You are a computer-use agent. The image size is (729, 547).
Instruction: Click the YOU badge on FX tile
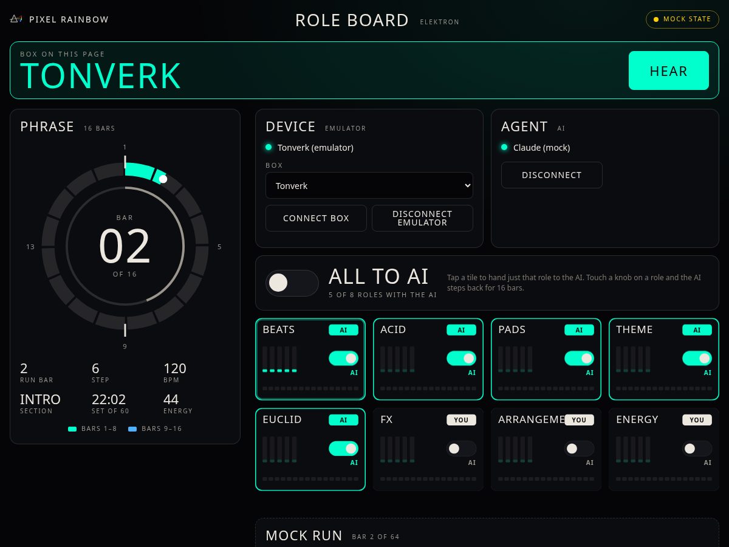[462, 420]
